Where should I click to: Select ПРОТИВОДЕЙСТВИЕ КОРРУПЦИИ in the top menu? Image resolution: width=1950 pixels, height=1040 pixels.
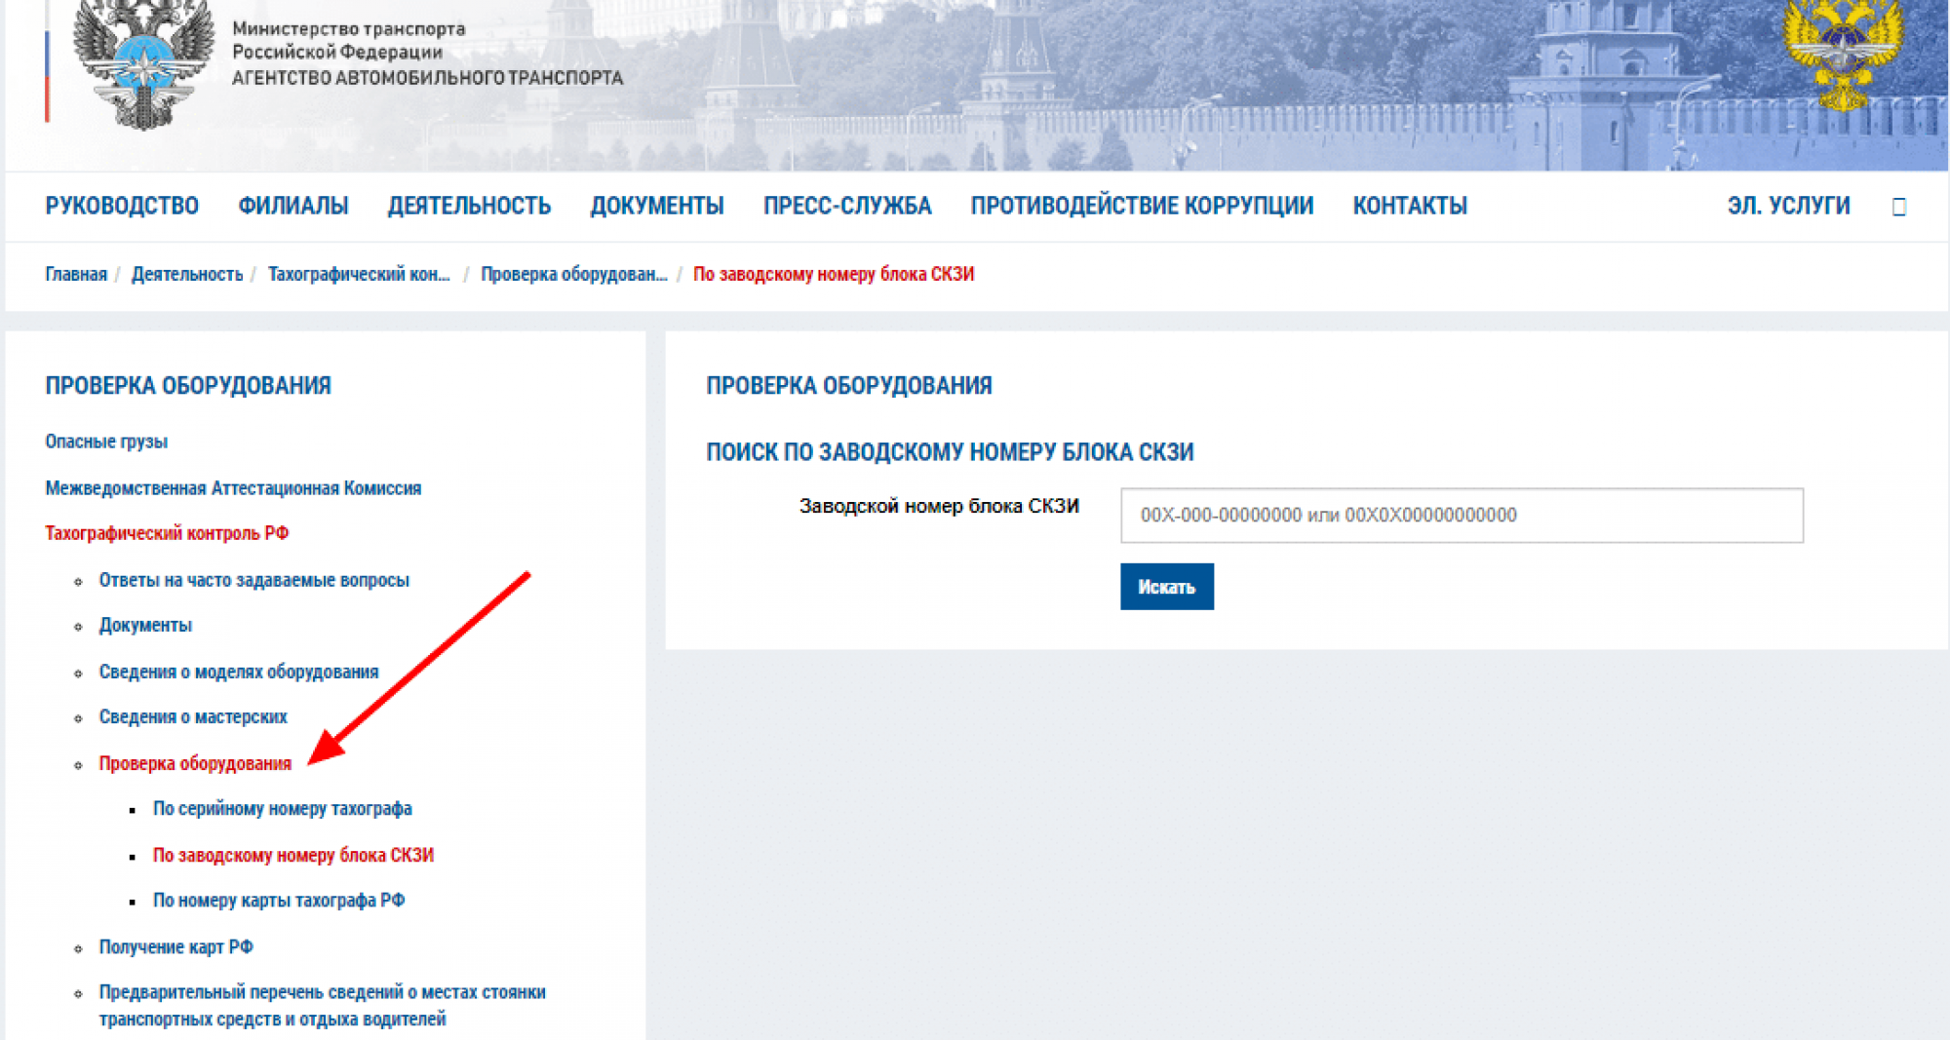pyautogui.click(x=1142, y=207)
